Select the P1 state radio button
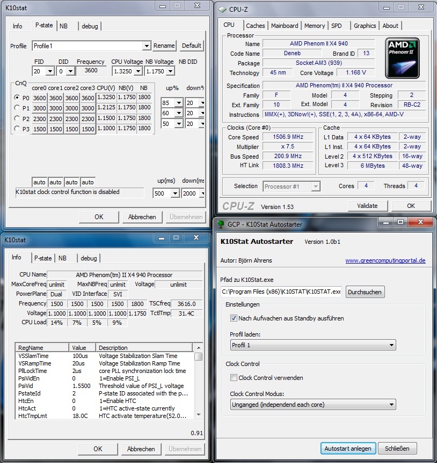 pyautogui.click(x=17, y=108)
